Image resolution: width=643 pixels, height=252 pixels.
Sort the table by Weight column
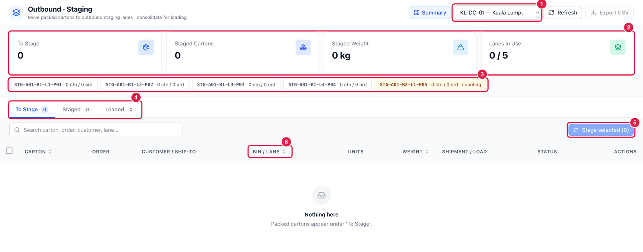click(x=416, y=152)
